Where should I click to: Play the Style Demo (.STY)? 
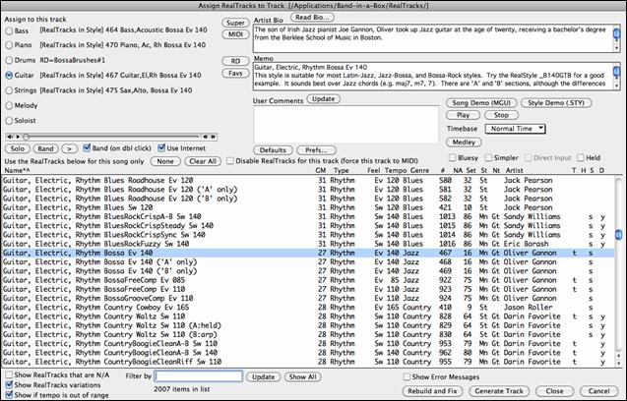[556, 103]
